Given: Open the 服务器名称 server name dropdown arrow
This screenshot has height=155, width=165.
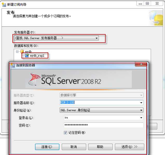Looking at the screenshot, I should coord(141,103).
